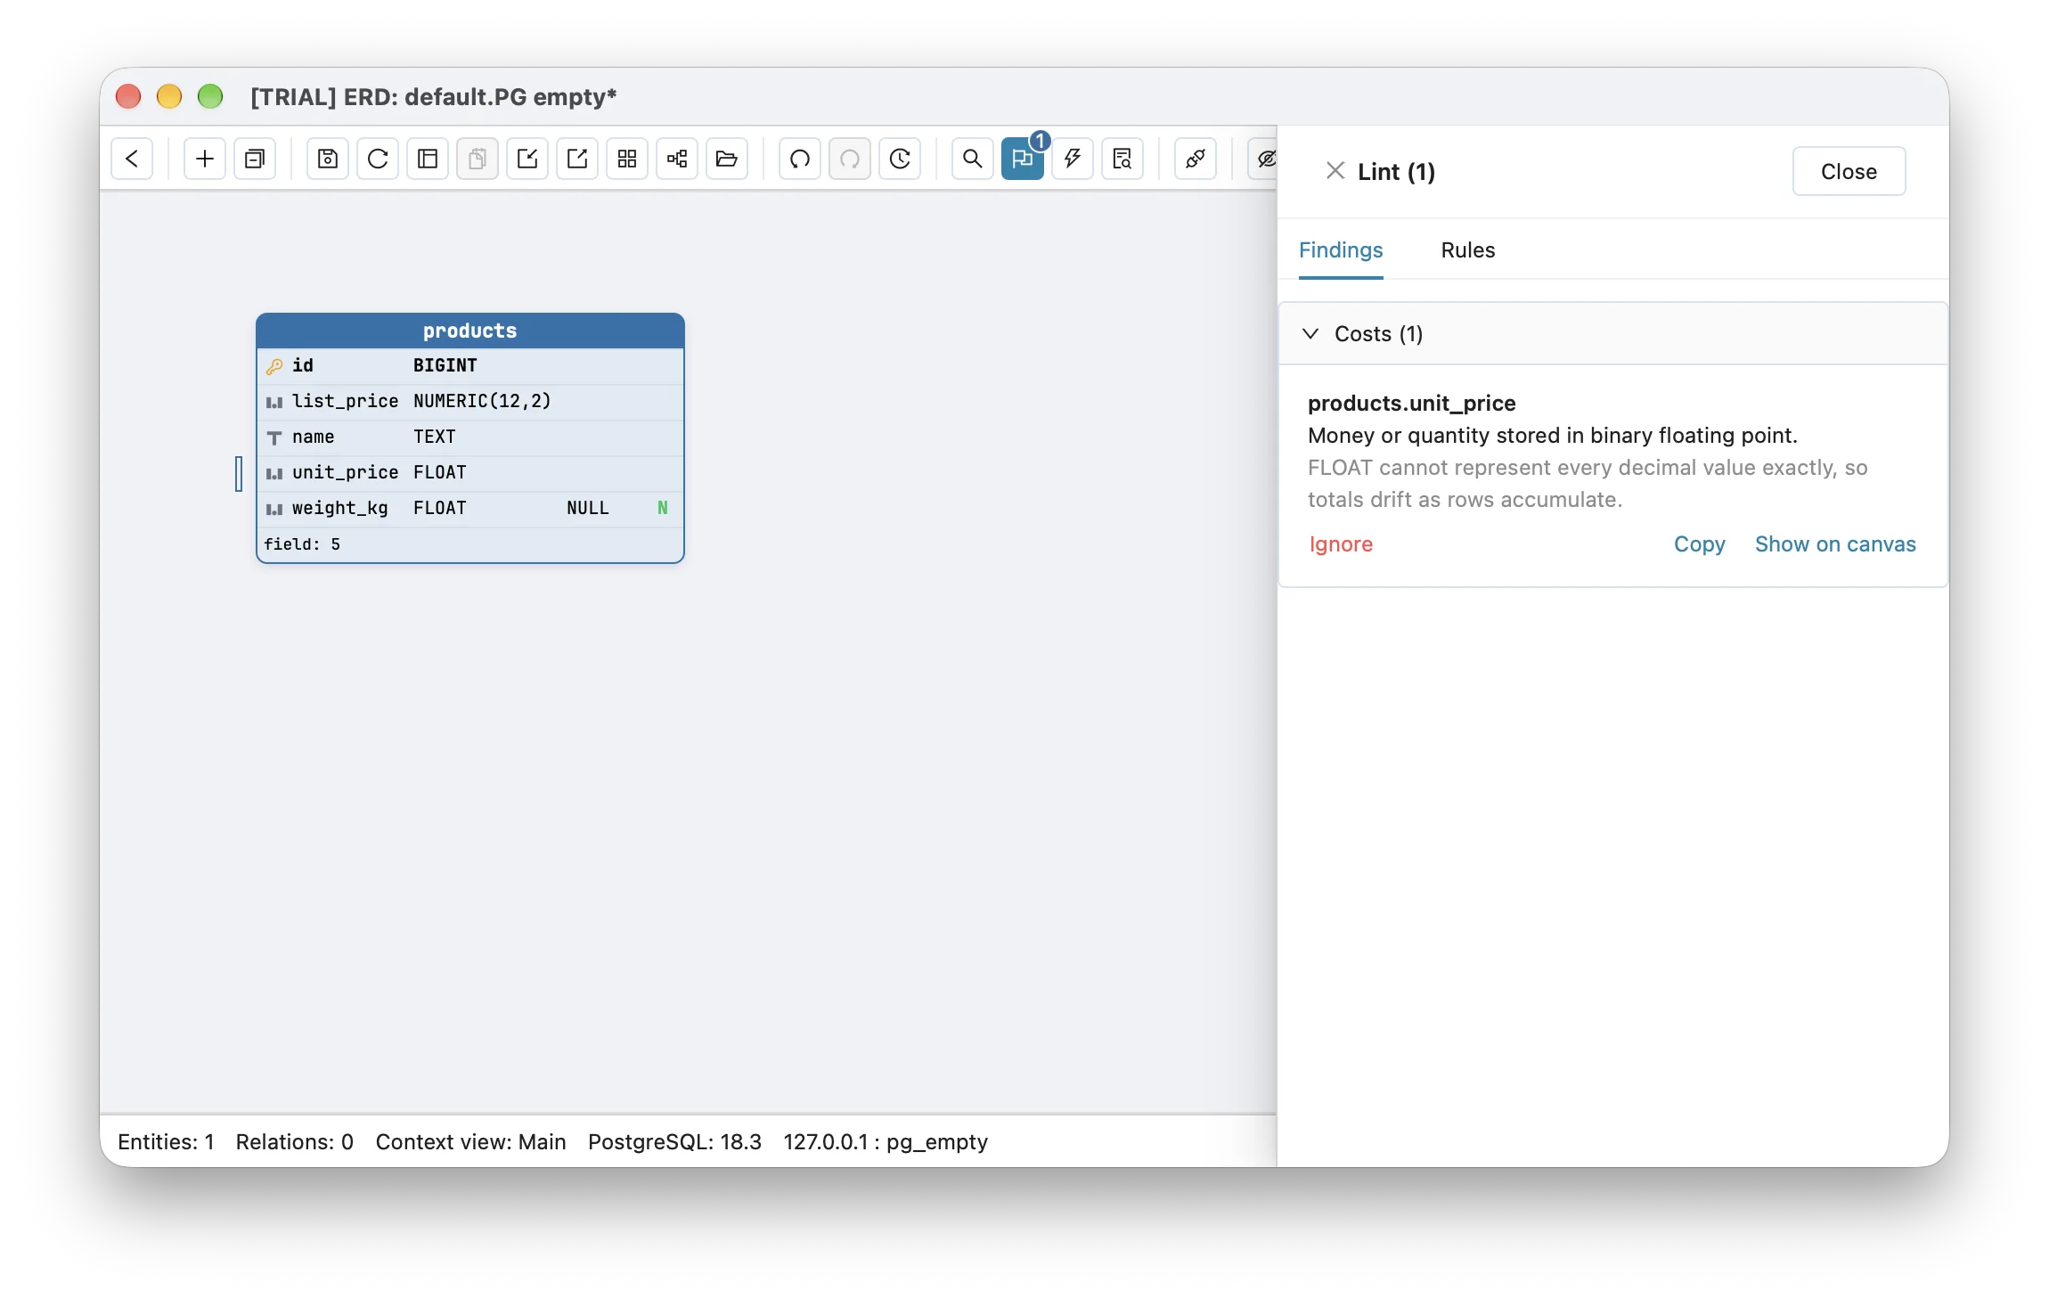Screen dimensions: 2049x1299
Task: Click the four-squares grid arrange icon
Action: pos(627,159)
